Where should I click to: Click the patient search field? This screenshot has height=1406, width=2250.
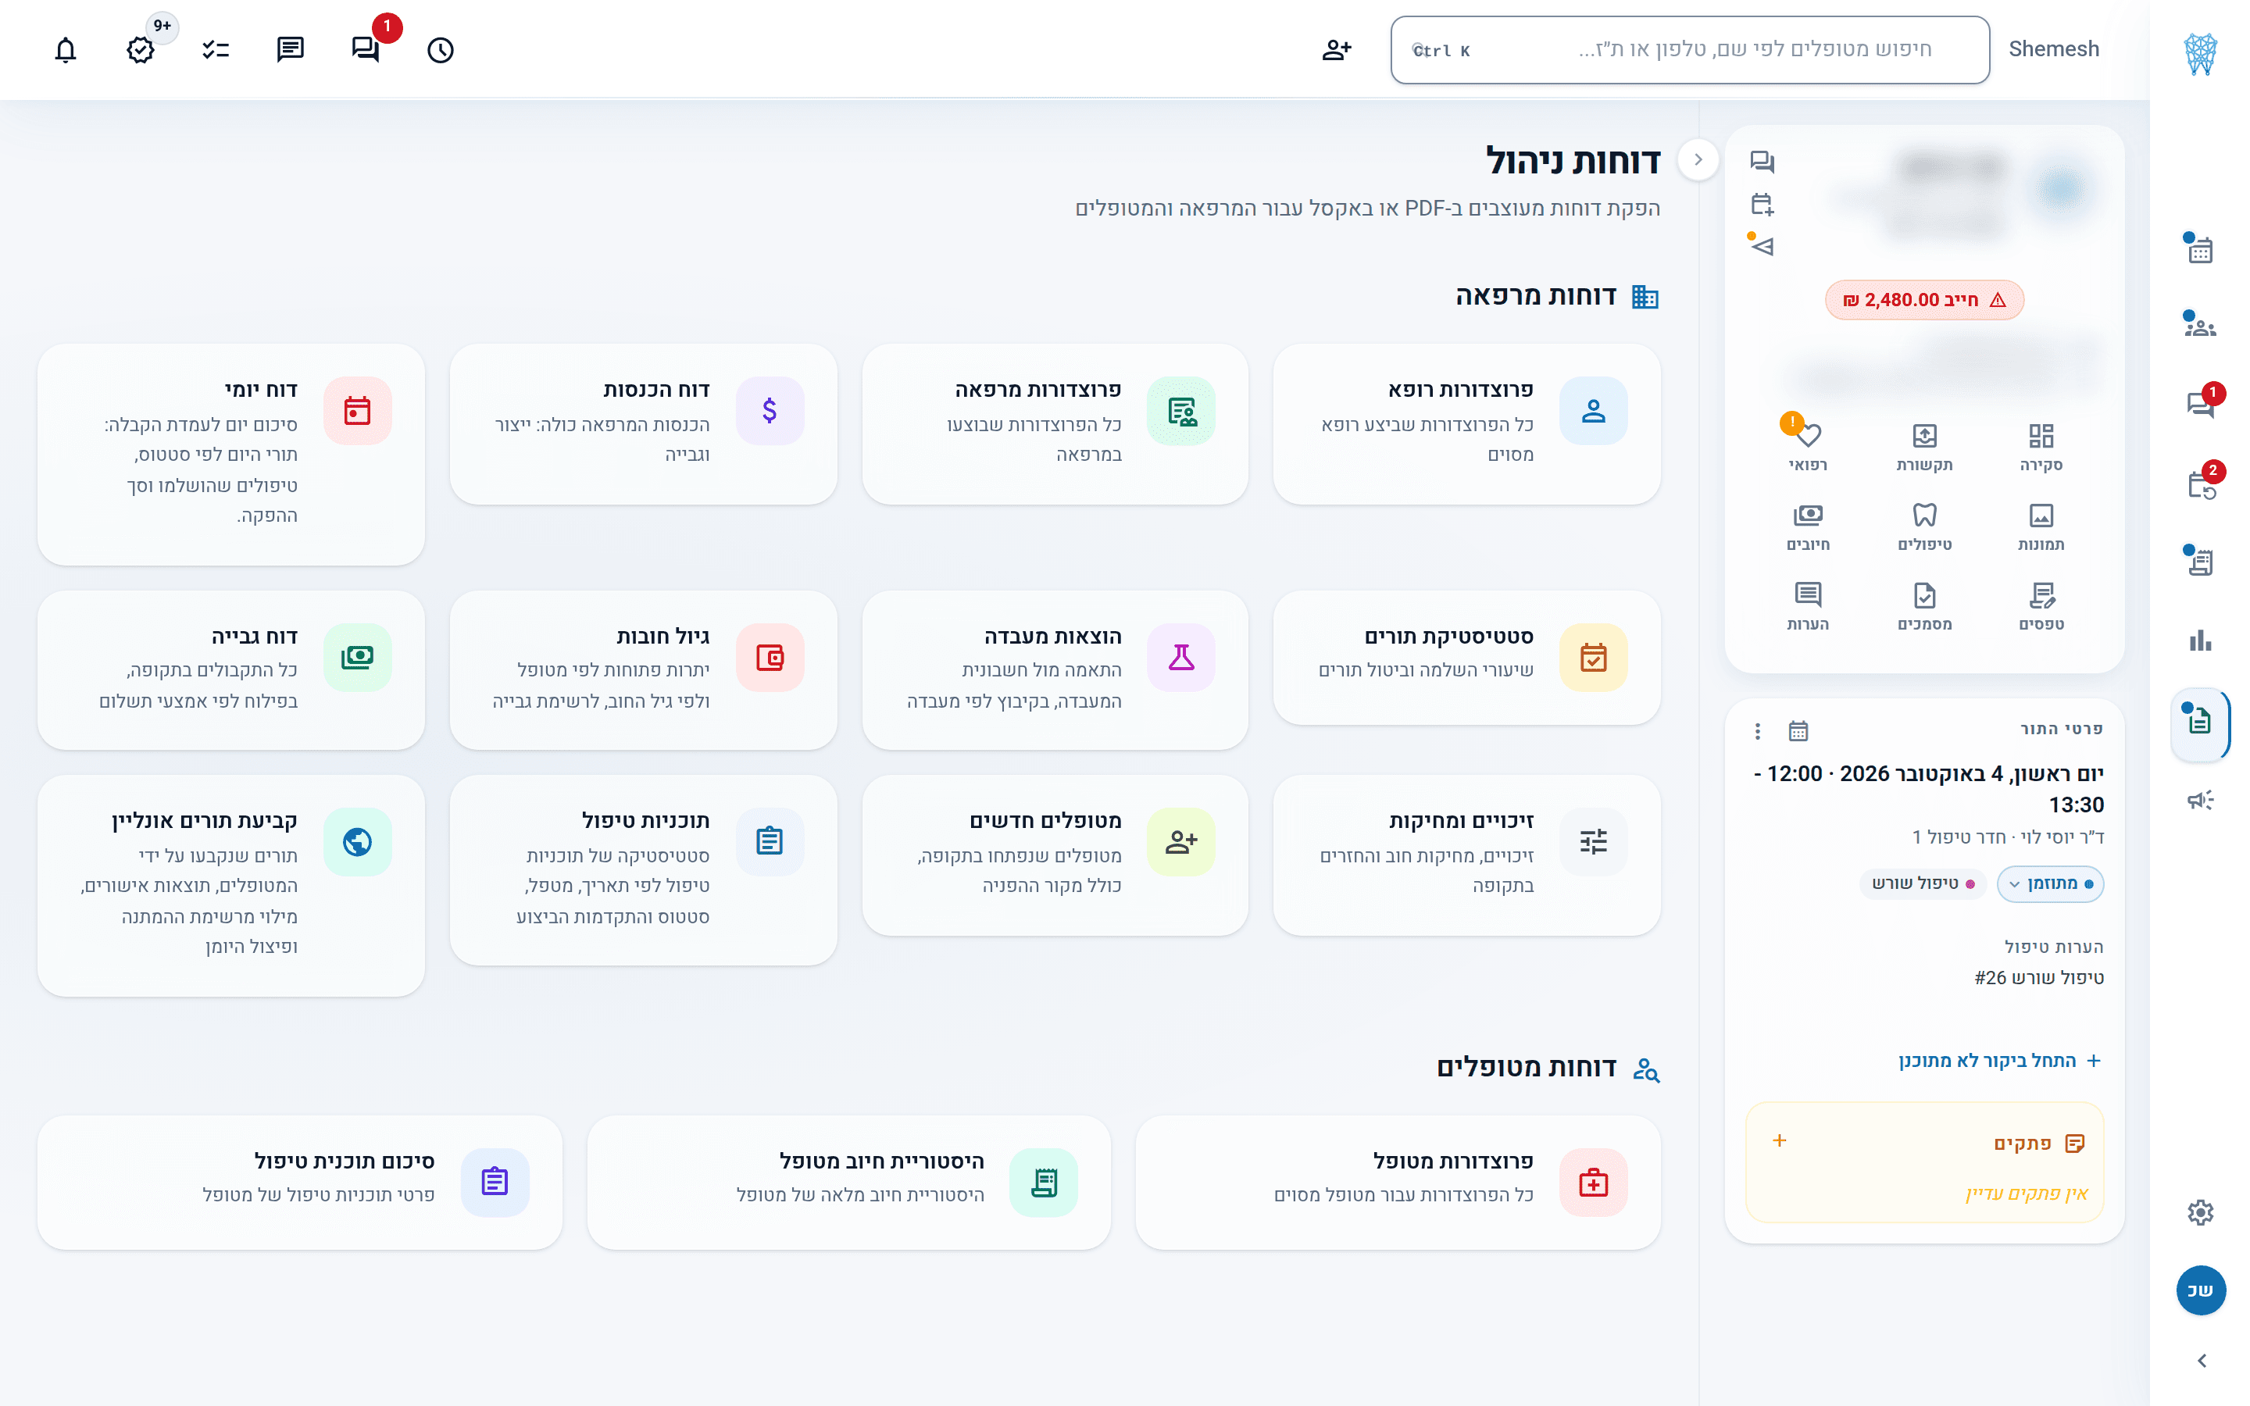(1689, 49)
